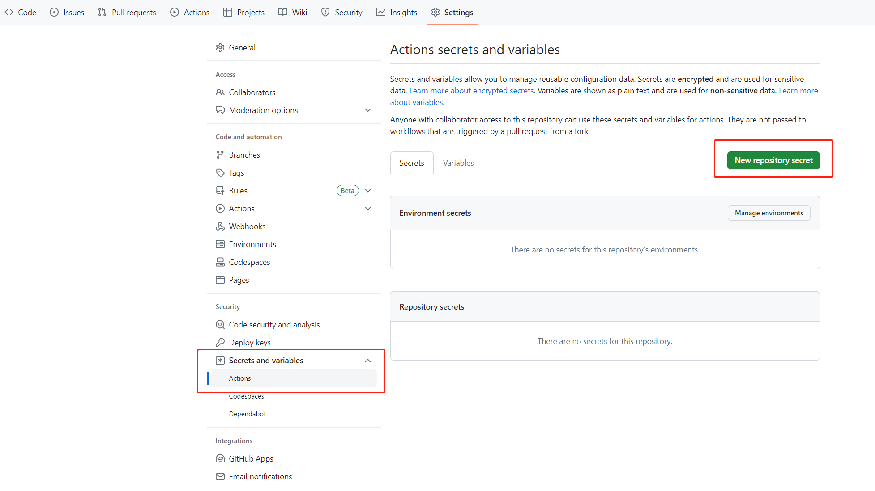Image resolution: width=875 pixels, height=491 pixels.
Task: Switch to the Variables tab
Action: tap(458, 163)
